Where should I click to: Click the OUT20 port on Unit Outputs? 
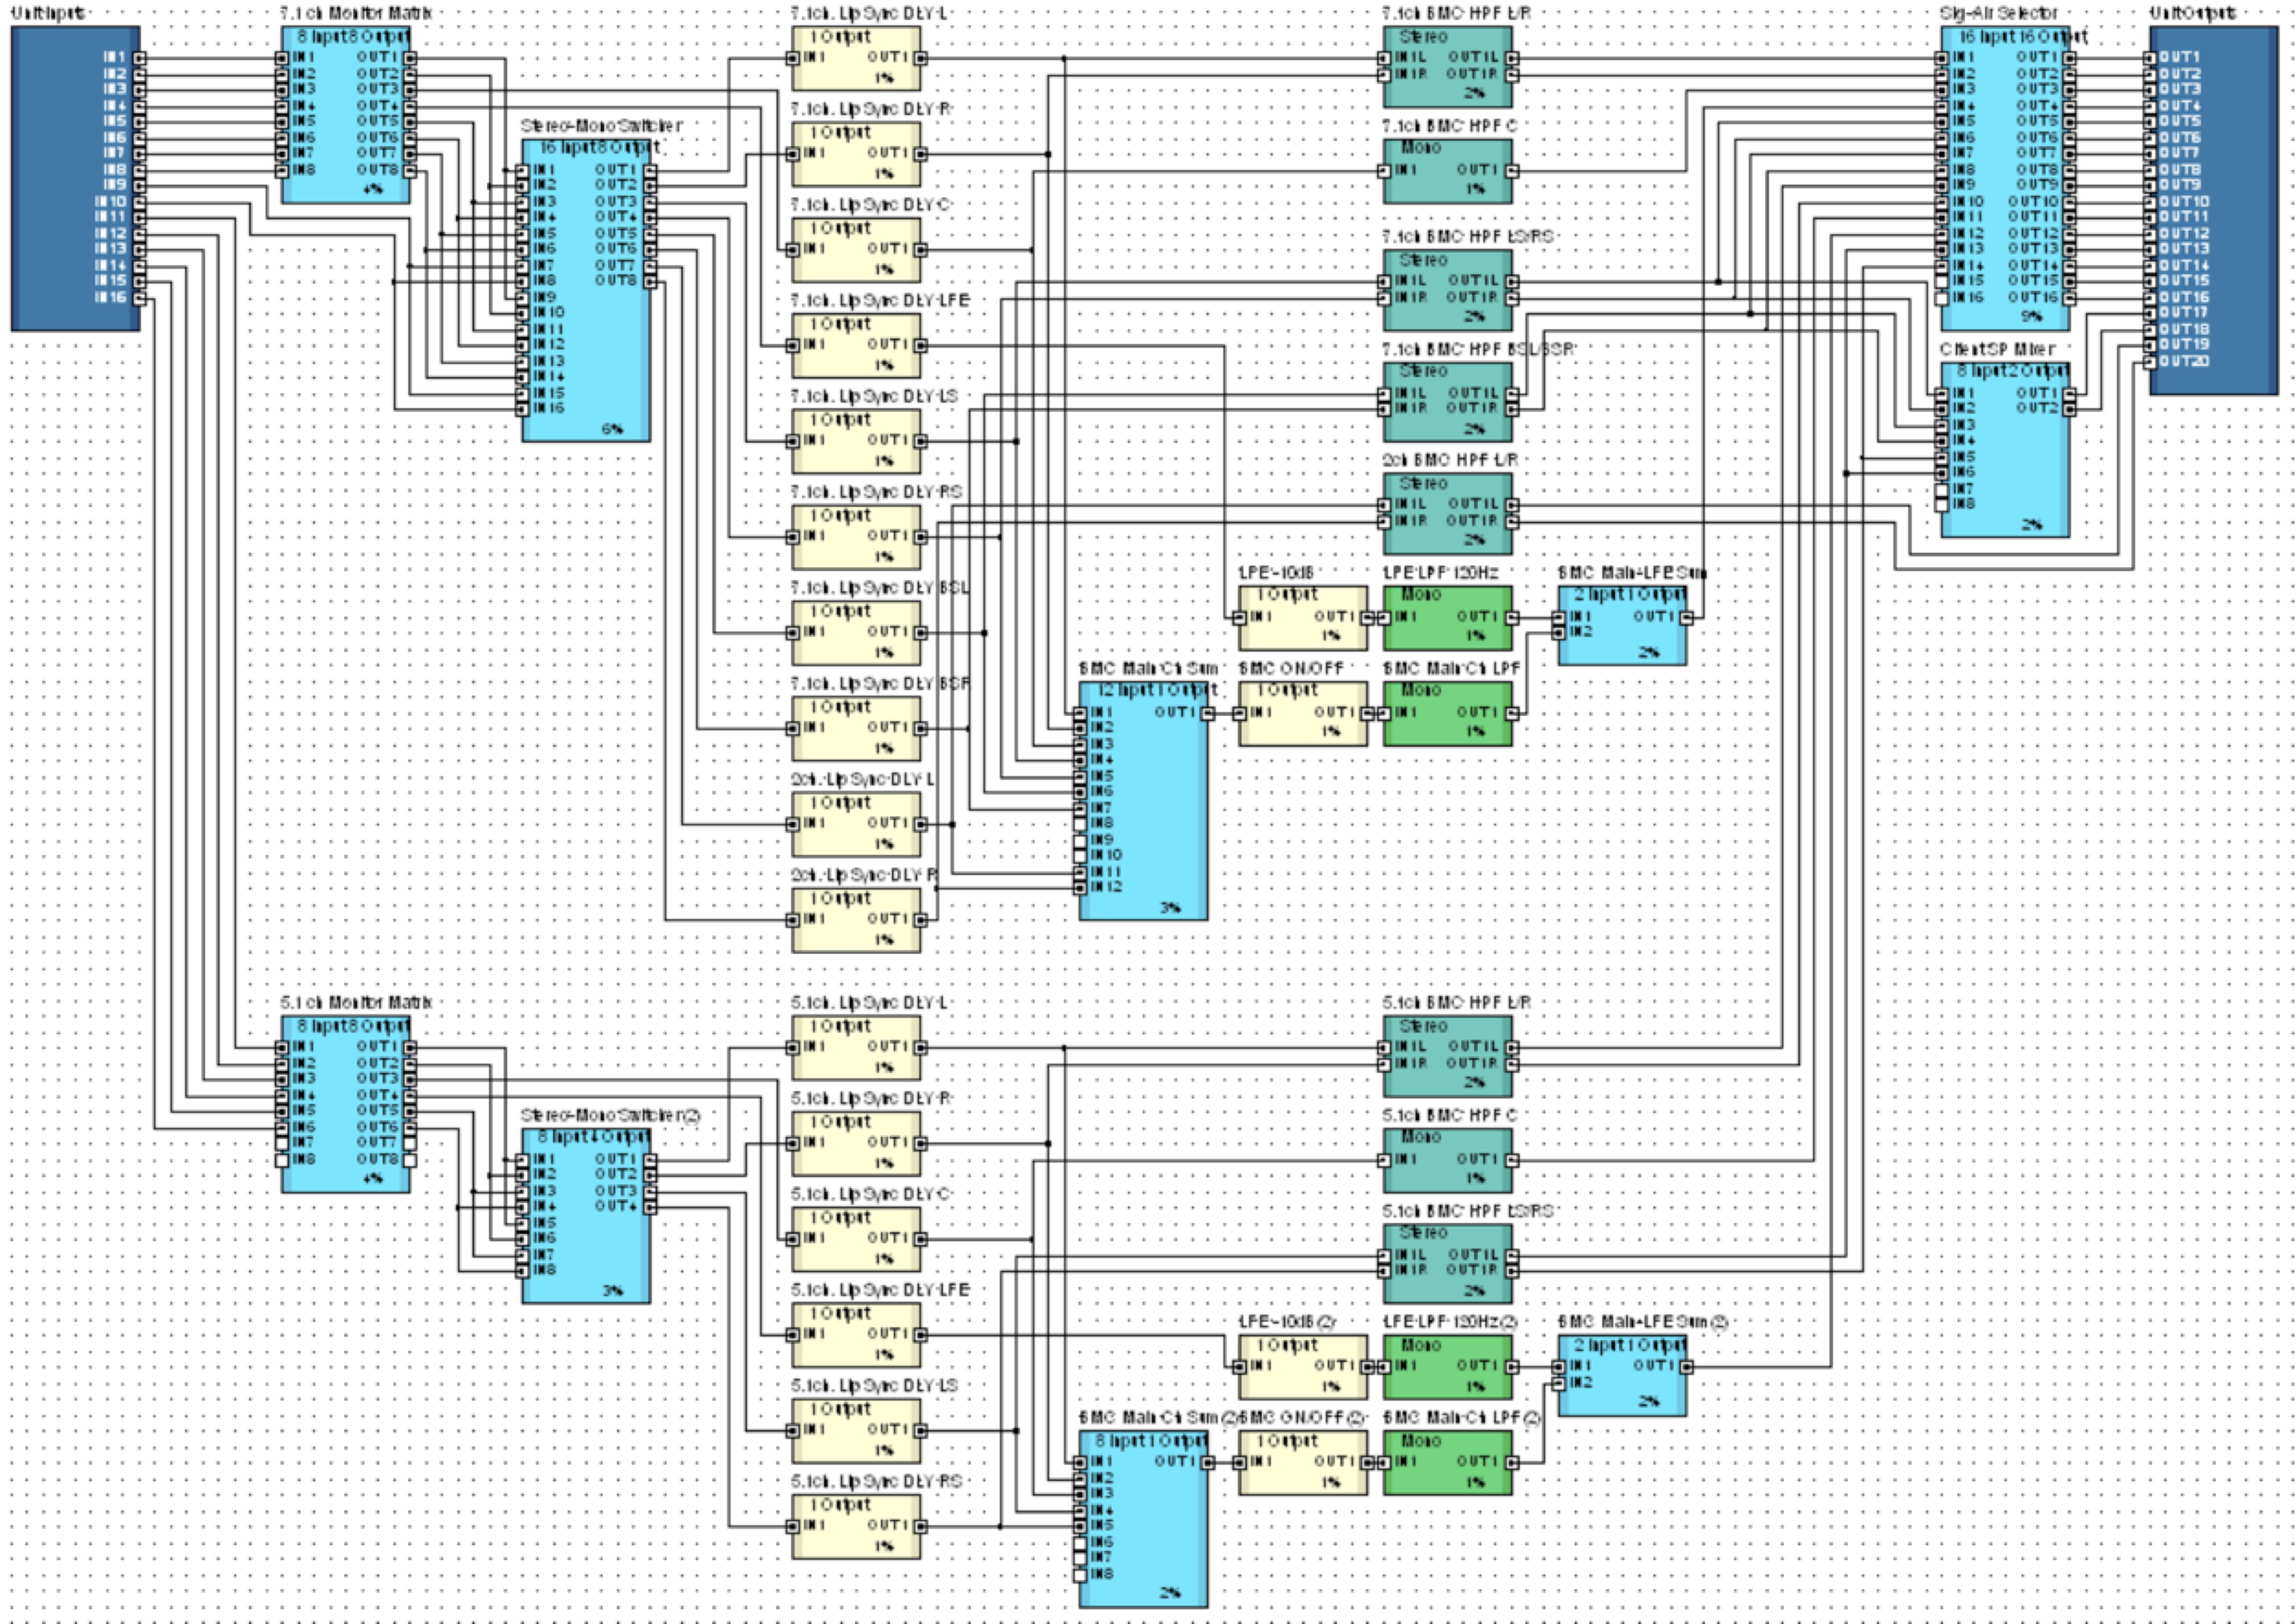point(2150,362)
